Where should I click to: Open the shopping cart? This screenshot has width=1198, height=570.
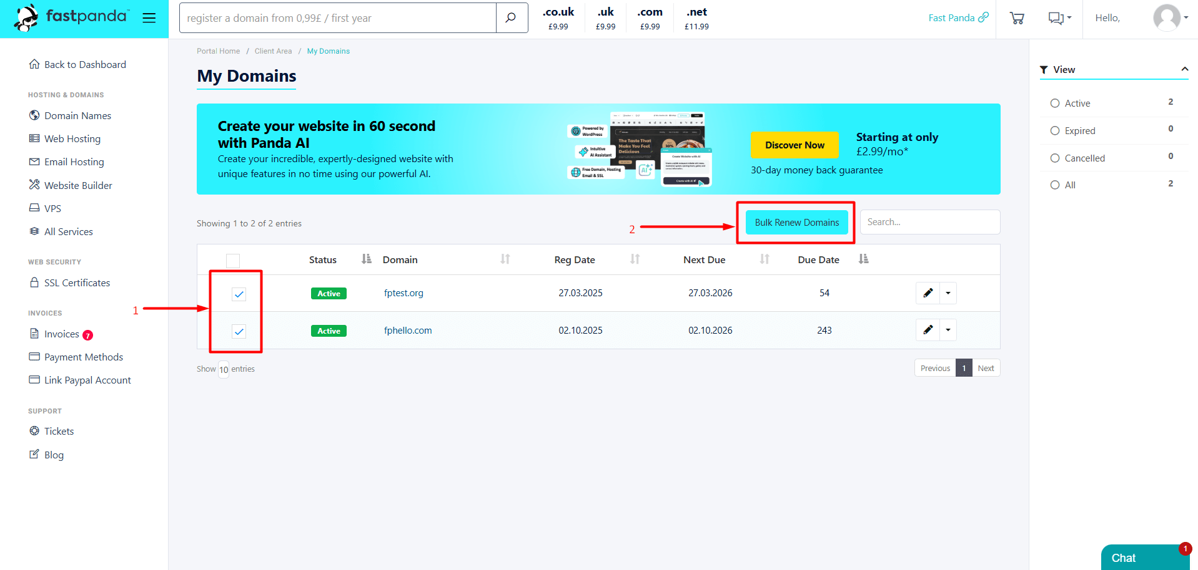coord(1017,18)
